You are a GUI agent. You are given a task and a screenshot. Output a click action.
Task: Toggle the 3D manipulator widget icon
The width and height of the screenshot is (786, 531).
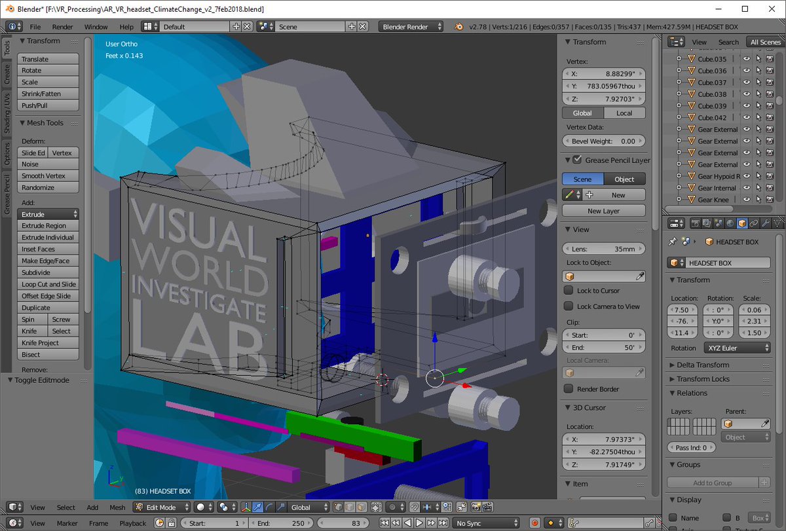tap(245, 507)
